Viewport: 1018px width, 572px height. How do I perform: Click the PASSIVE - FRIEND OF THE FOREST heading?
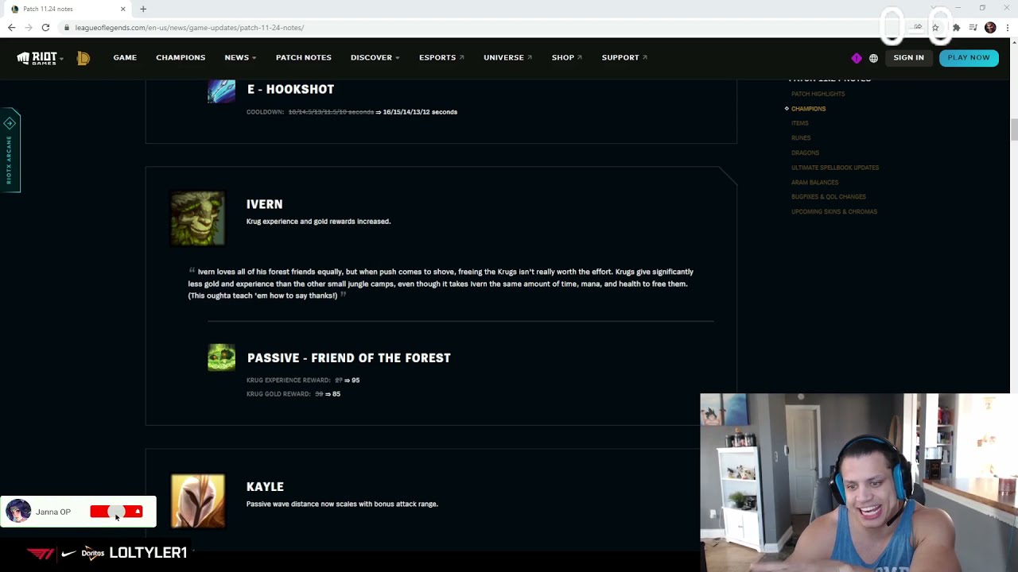click(349, 358)
